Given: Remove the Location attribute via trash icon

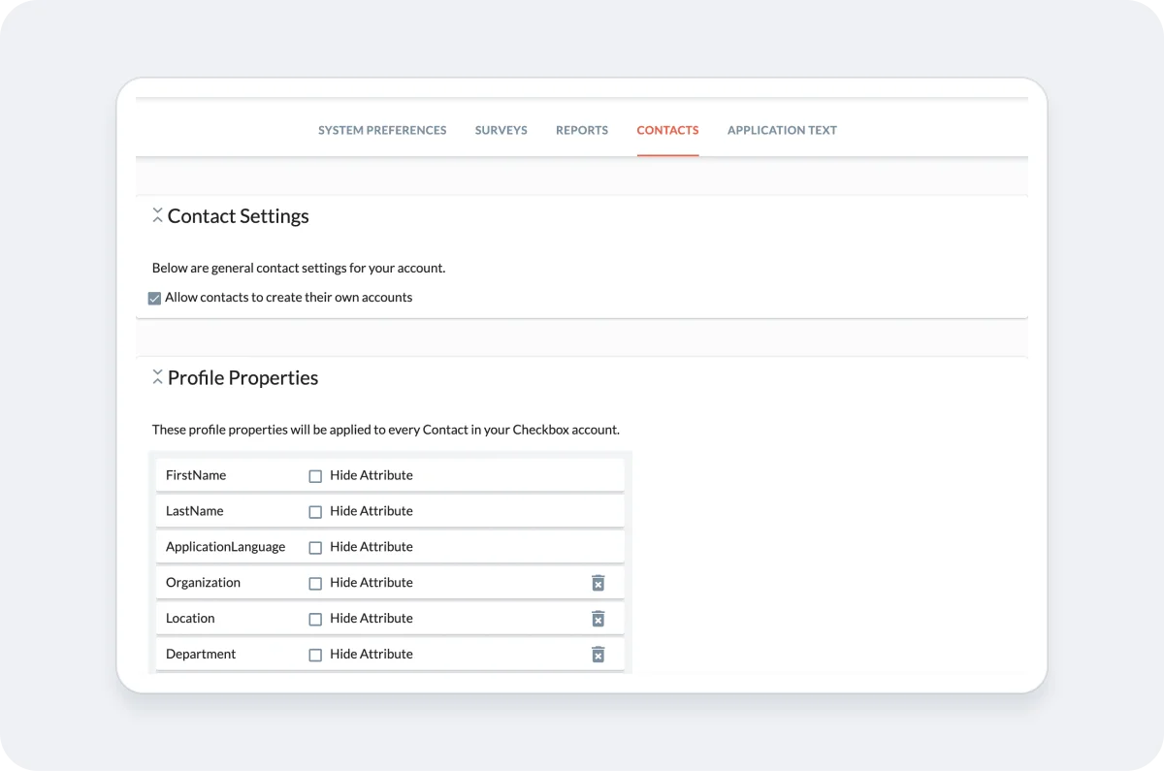Looking at the screenshot, I should [x=598, y=619].
